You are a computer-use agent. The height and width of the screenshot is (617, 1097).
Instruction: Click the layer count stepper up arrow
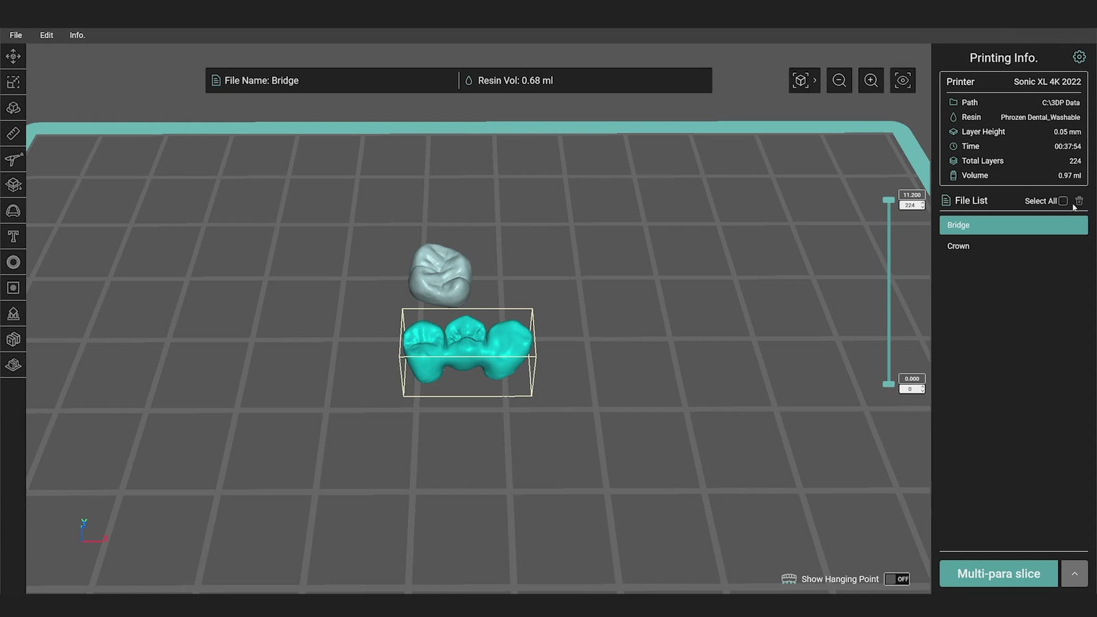(923, 202)
